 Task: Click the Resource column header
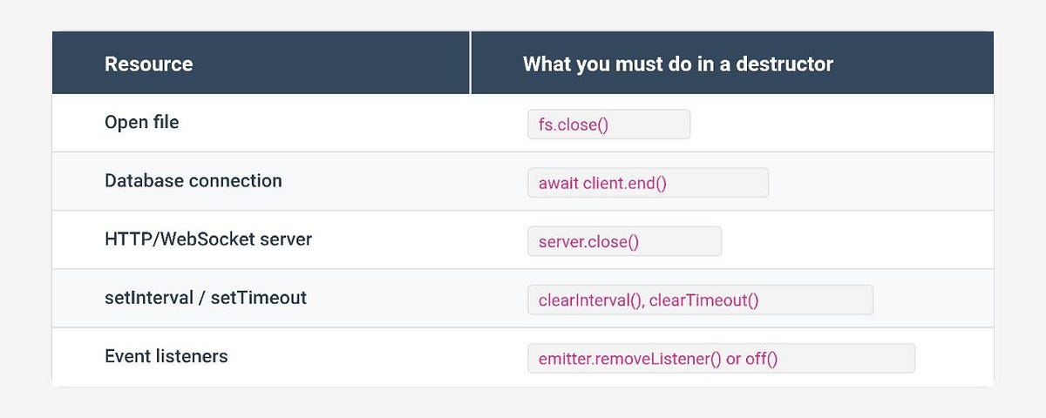tap(149, 64)
